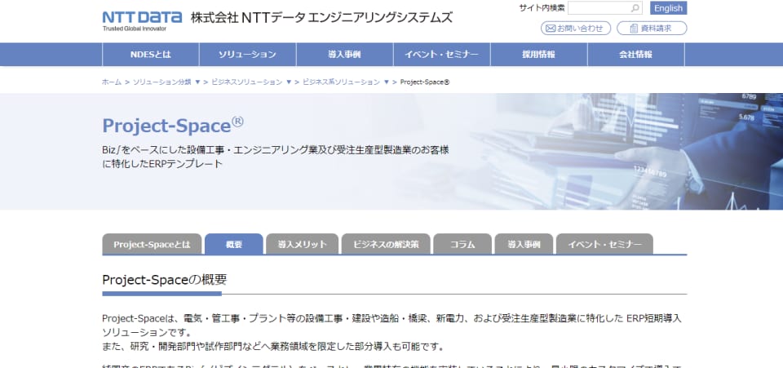Click the envelope icon in お問い合わせ
Image resolution: width=783 pixels, height=368 pixels.
tap(551, 29)
